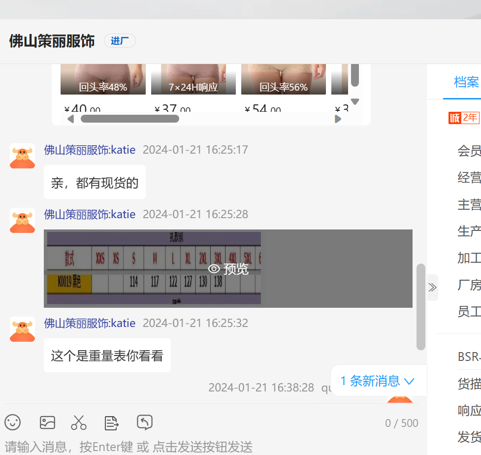Click the orange 诚 2年 badge

[x=463, y=118]
